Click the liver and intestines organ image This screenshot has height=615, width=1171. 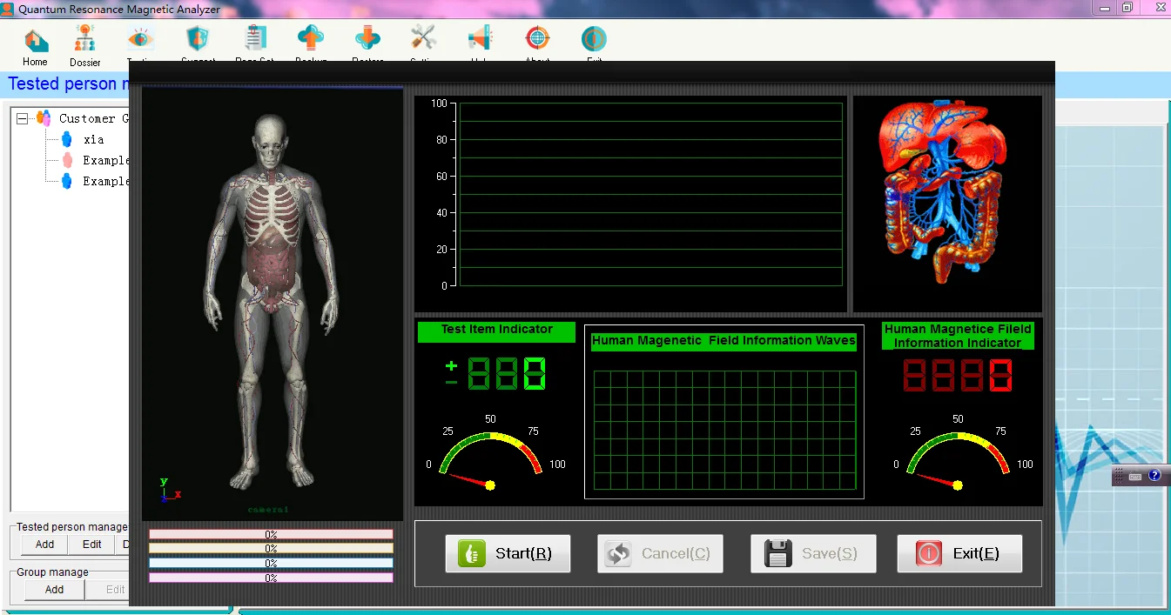click(946, 193)
